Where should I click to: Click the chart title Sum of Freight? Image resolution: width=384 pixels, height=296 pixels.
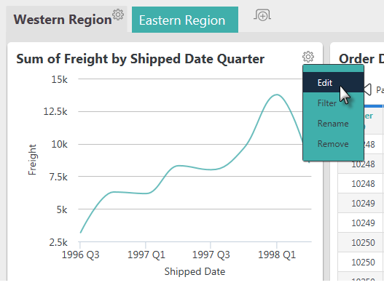tap(141, 59)
